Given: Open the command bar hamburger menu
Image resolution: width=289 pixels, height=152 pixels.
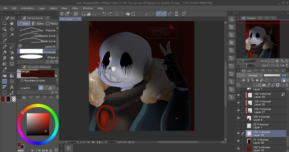Looking at the screenshot, I should [62, 14].
